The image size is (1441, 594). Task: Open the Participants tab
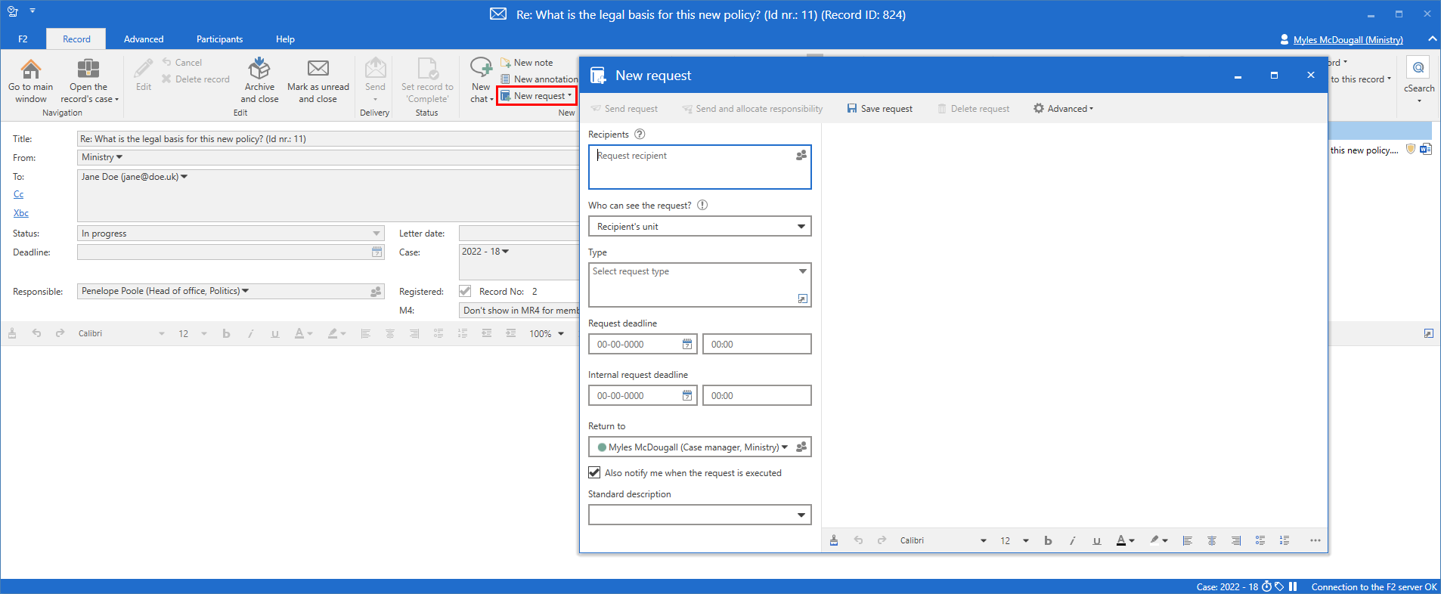tap(219, 39)
